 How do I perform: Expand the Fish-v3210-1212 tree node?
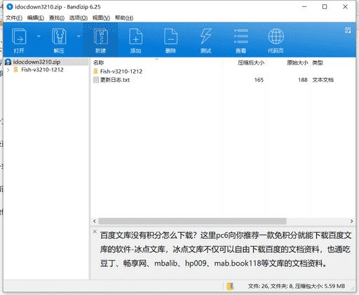coord(8,70)
